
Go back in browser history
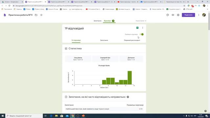pyautogui.click(x=2, y=6)
